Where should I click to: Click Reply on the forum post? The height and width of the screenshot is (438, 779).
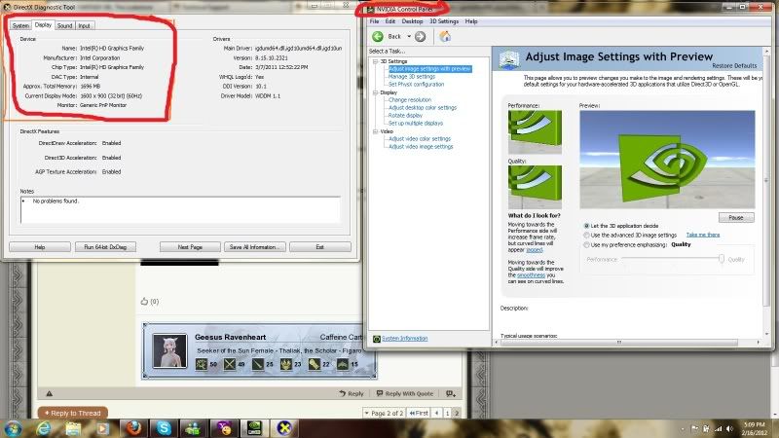coord(352,393)
